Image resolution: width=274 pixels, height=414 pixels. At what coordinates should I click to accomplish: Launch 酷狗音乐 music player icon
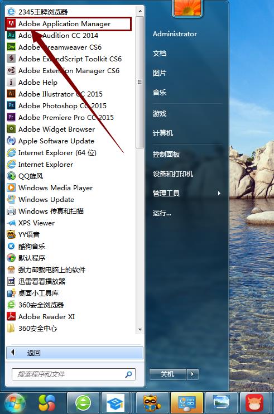[11, 246]
